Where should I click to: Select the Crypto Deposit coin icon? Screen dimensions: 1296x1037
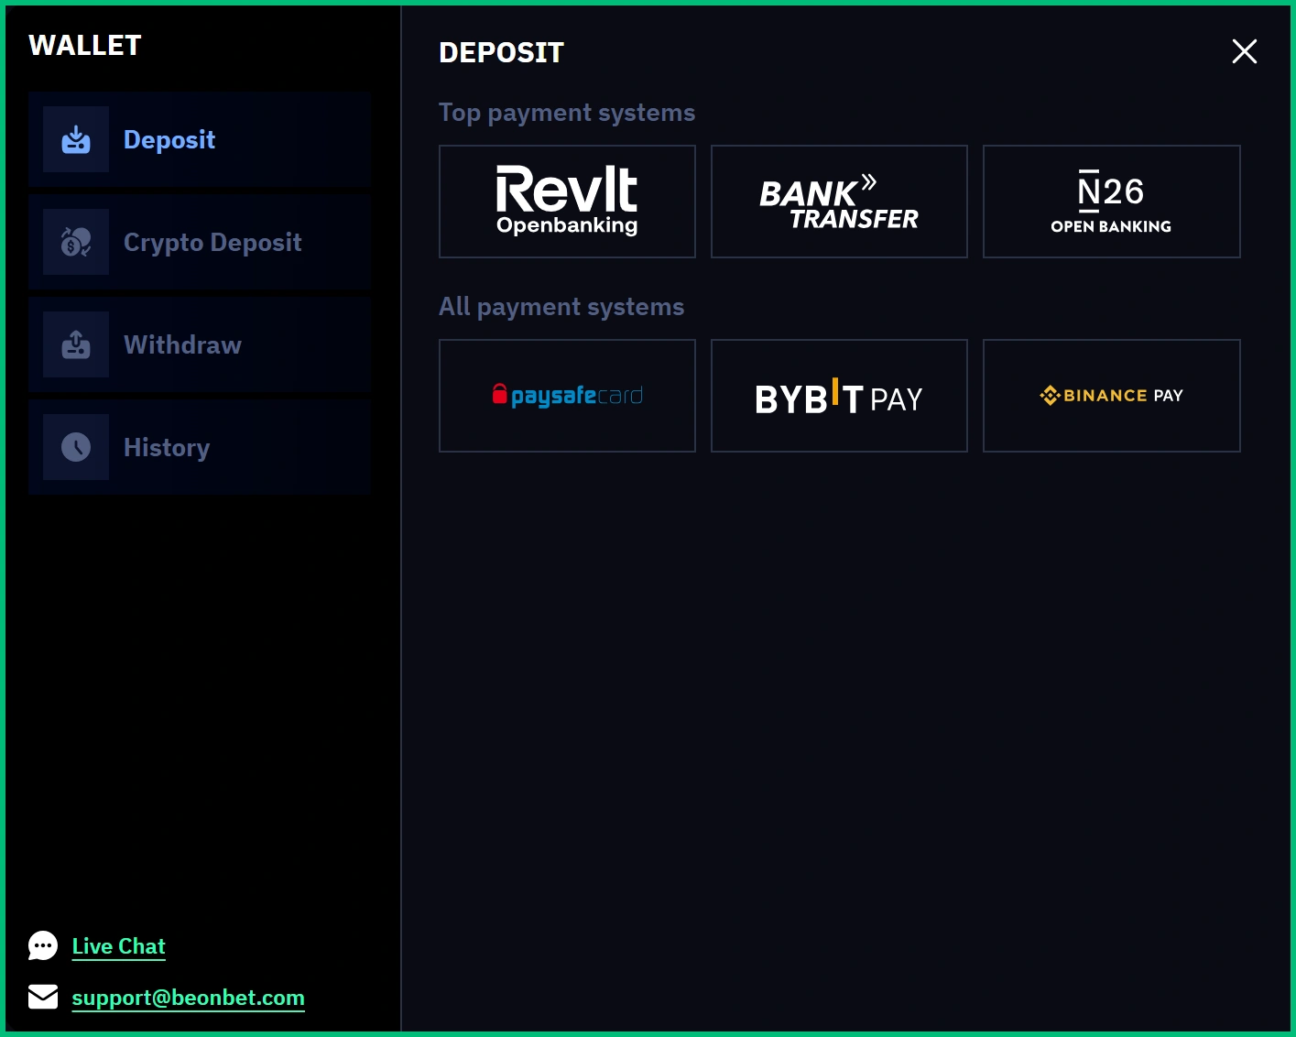tap(76, 242)
